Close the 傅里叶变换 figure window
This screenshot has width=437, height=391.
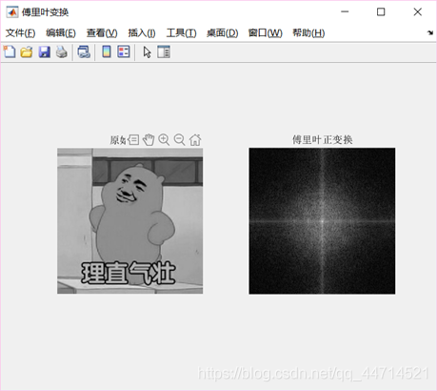click(x=418, y=11)
